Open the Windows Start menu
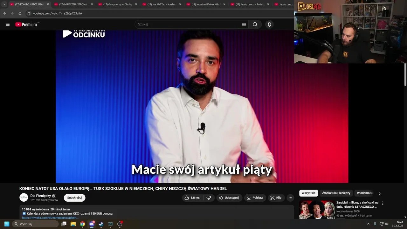Viewport: 407px width, 229px height. pos(7,224)
